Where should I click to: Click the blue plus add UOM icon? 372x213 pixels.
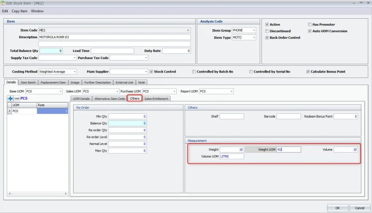[10, 98]
